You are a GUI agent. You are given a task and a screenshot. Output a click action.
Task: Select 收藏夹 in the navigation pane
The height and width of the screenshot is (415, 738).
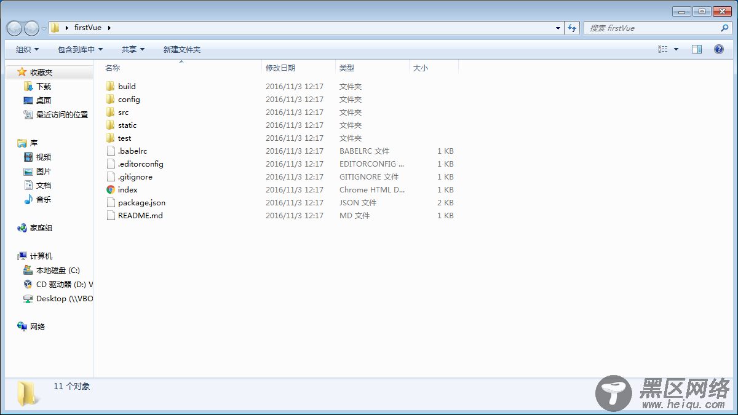[41, 73]
